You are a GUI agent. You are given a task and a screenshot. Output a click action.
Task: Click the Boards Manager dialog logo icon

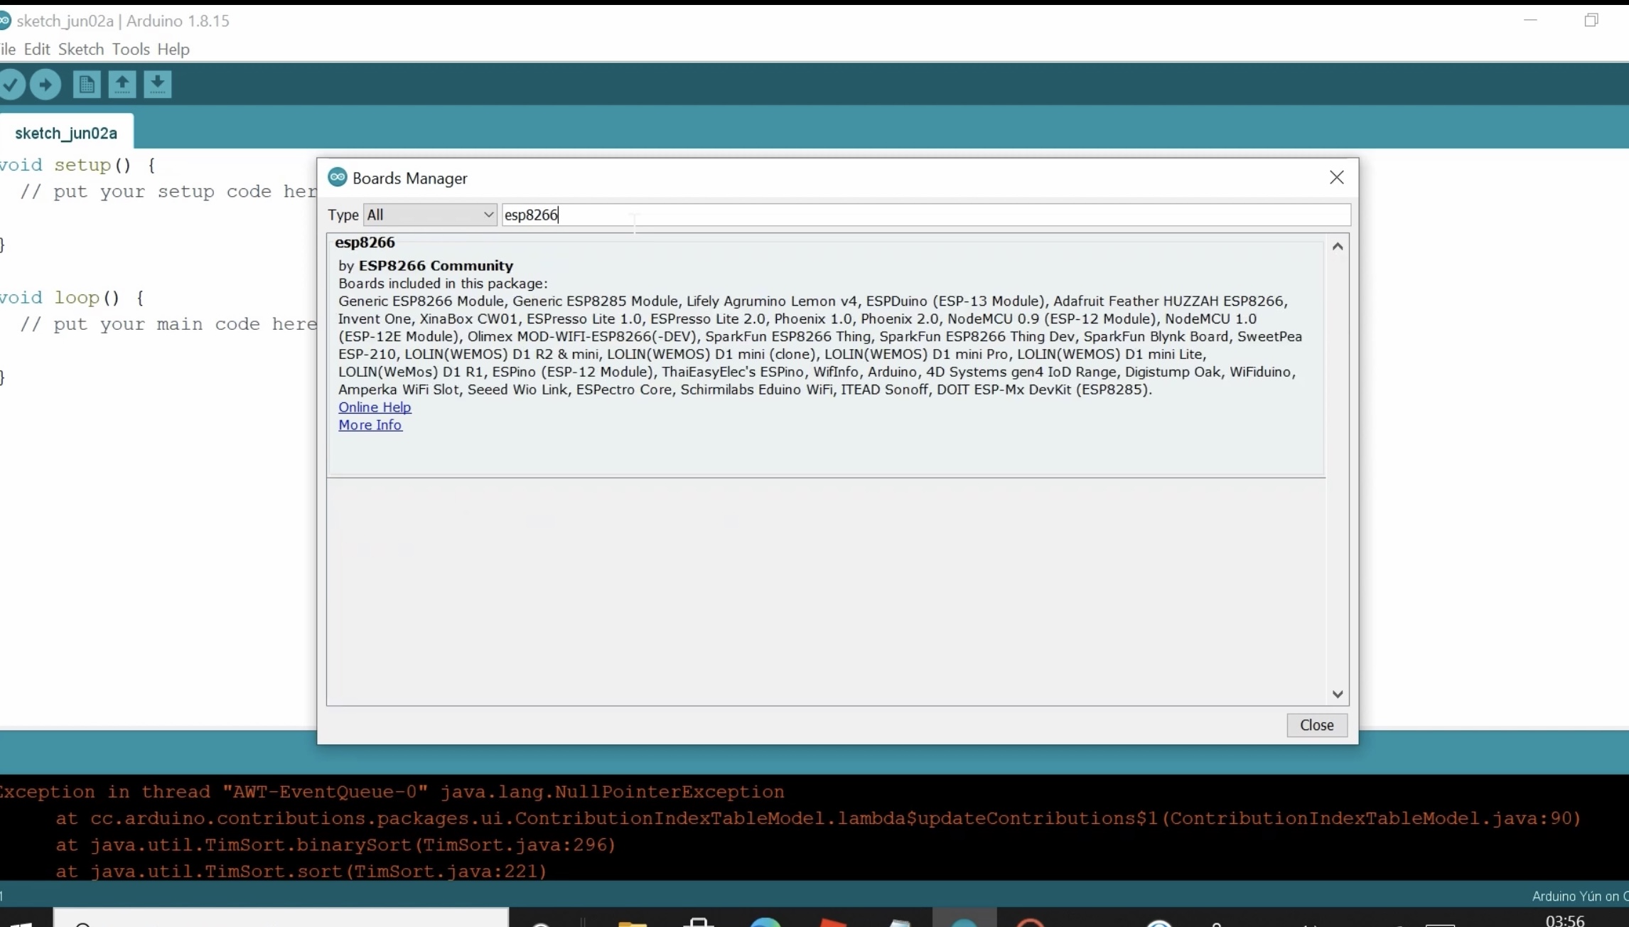point(338,177)
